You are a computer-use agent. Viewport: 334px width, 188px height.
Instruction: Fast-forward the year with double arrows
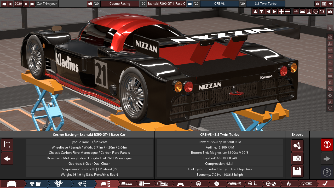point(32,4)
